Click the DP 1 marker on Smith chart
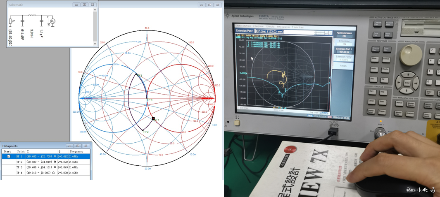 tap(153, 119)
